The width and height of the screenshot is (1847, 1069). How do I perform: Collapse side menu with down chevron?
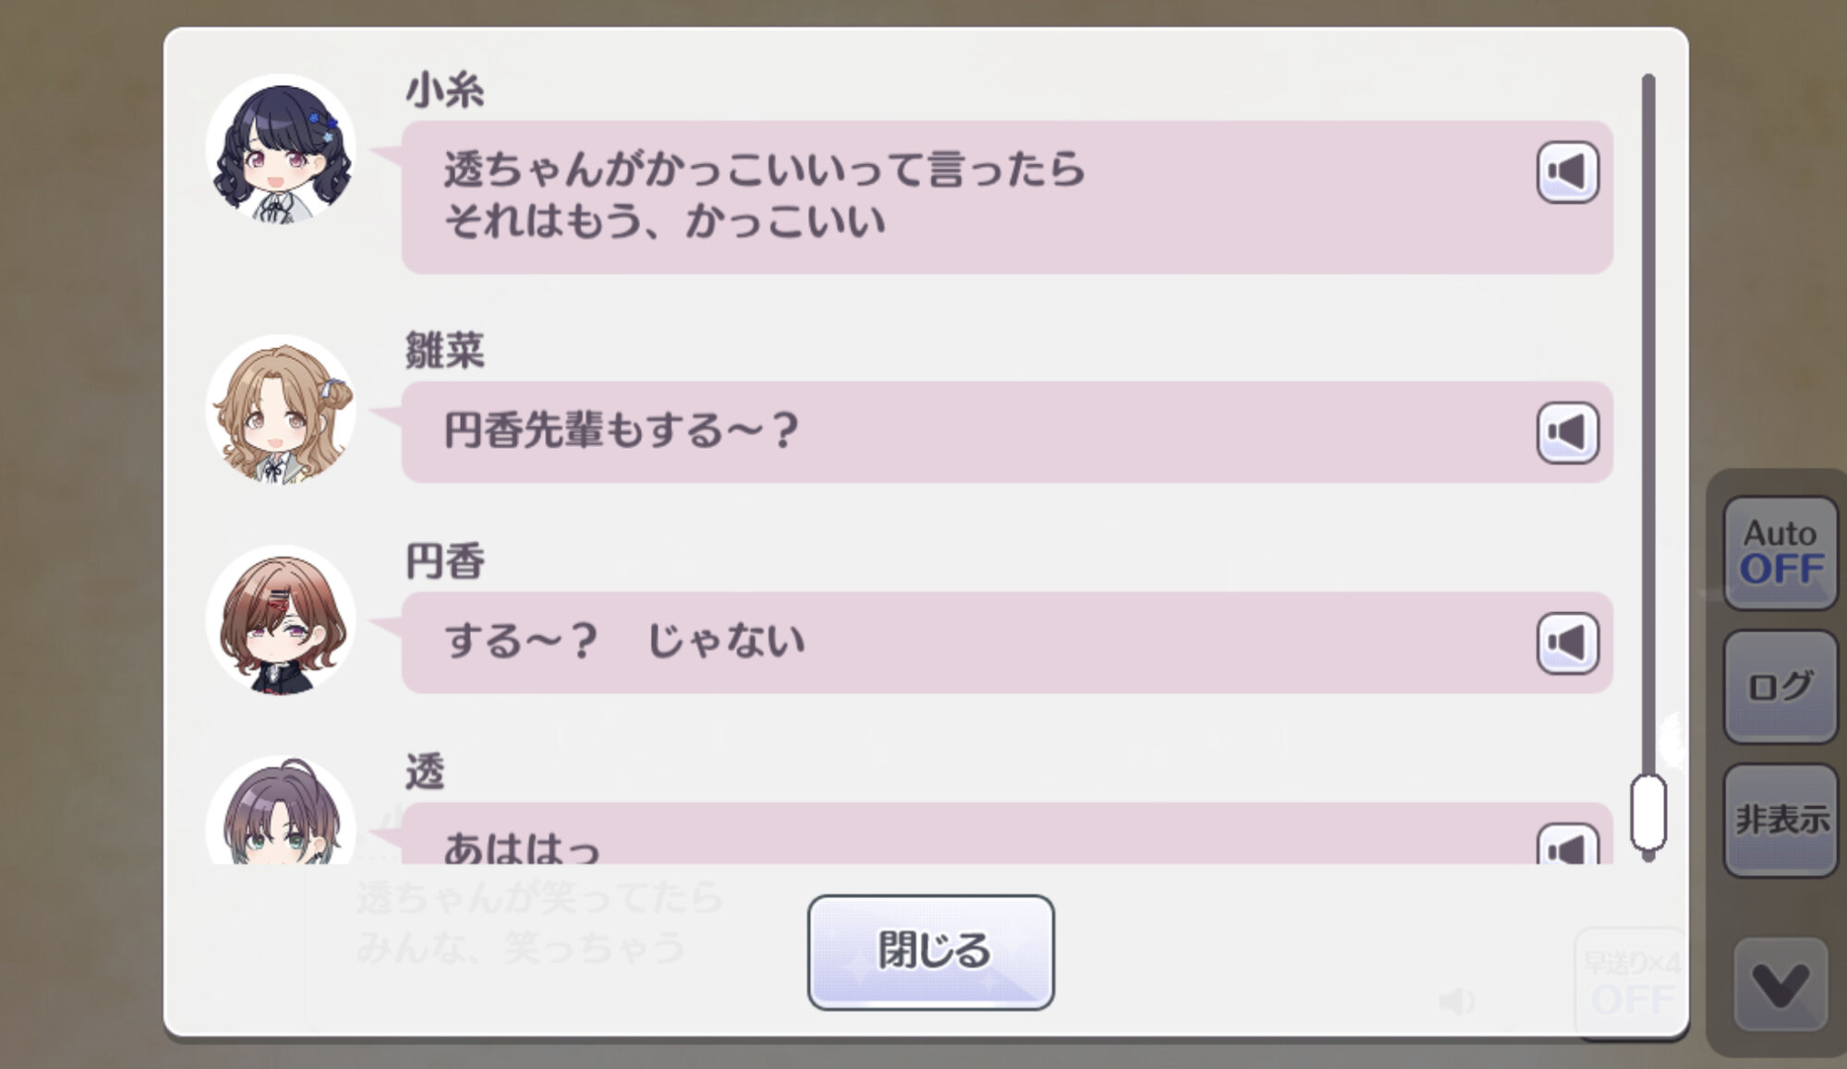pyautogui.click(x=1781, y=985)
